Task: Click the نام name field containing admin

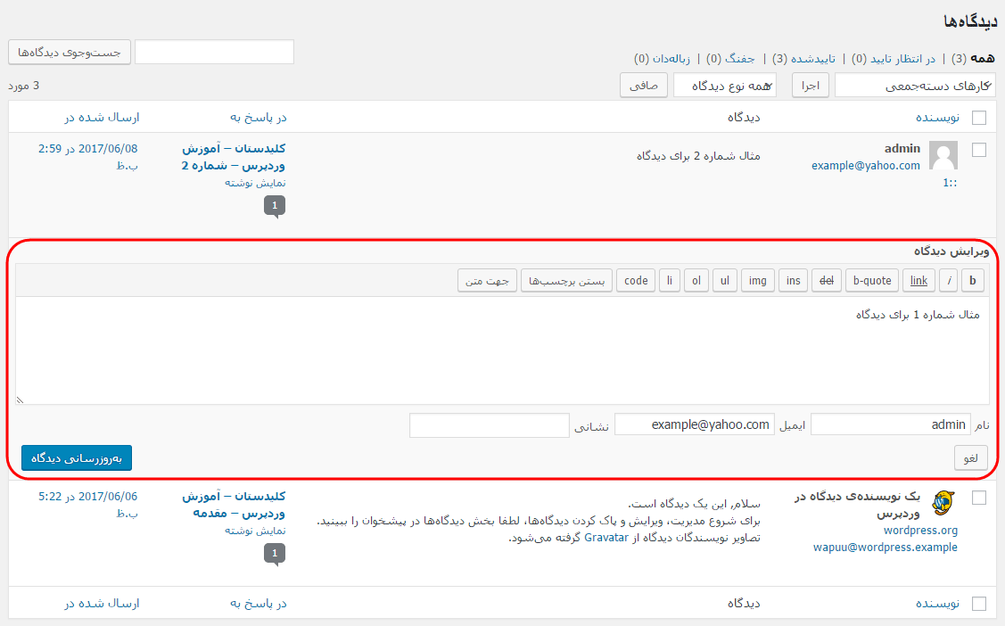Action: tap(890, 424)
